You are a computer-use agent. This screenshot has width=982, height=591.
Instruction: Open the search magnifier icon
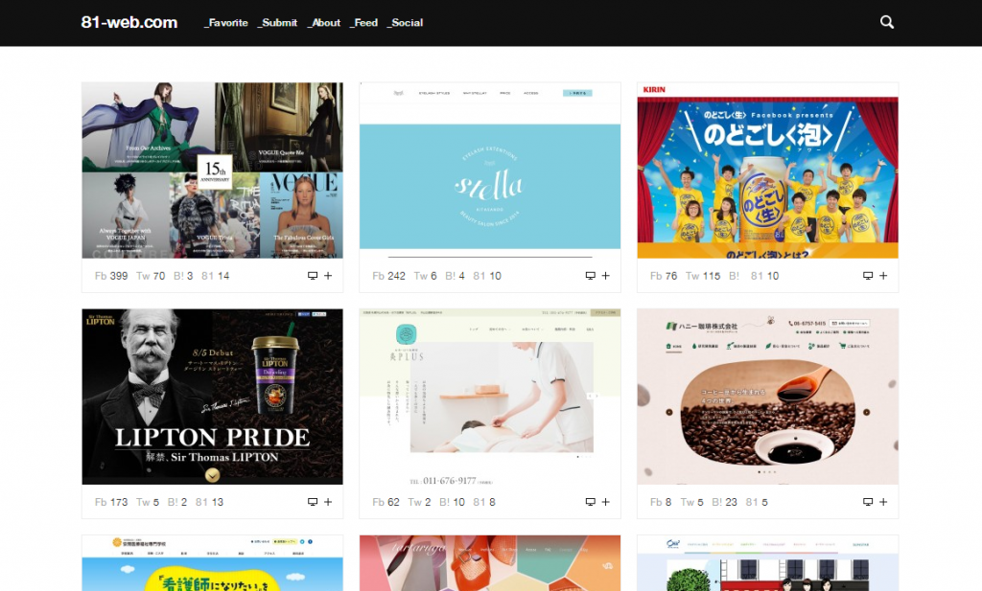[x=887, y=23]
